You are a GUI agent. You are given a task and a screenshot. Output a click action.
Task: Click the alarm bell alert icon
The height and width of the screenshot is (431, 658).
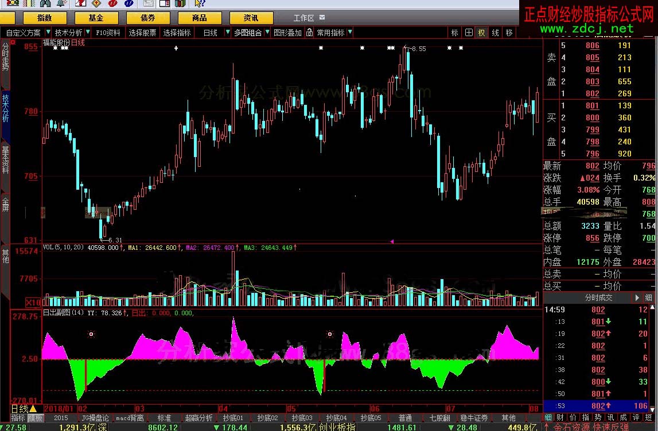click(60, 4)
